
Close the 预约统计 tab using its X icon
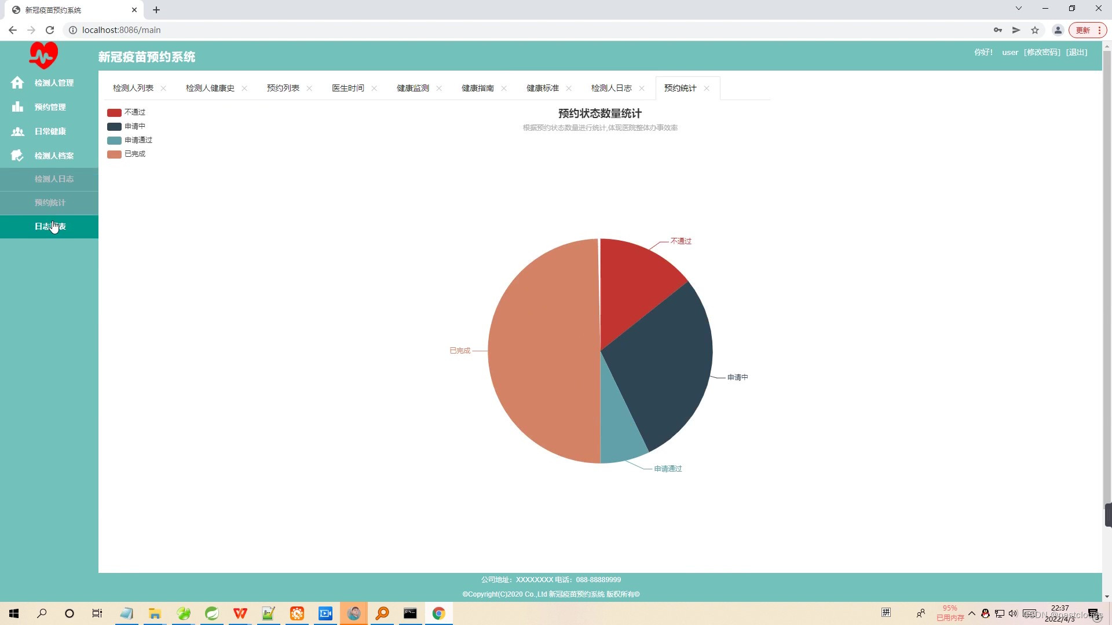pyautogui.click(x=707, y=89)
